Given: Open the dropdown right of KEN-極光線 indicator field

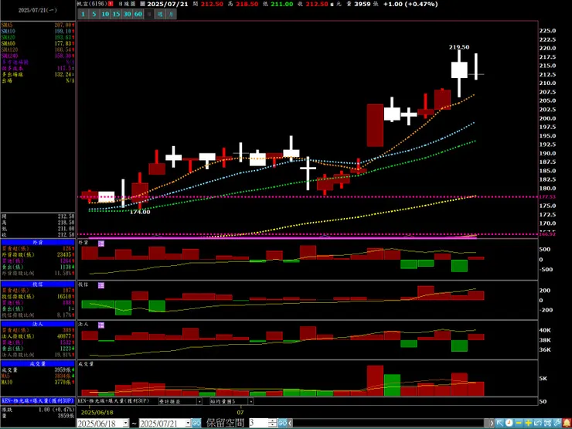Looking at the screenshot, I should (199, 401).
